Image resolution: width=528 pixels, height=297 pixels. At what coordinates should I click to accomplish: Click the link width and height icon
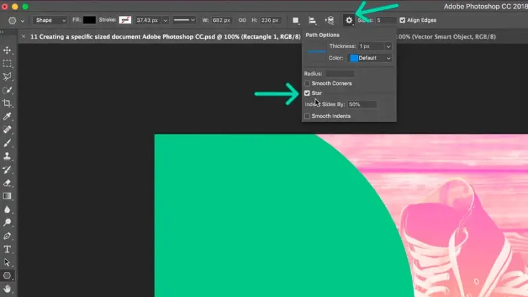242,20
